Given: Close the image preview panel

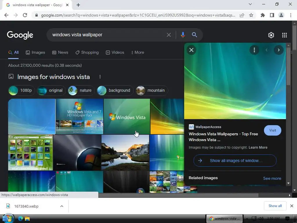Looking at the screenshot, I should point(191,50).
